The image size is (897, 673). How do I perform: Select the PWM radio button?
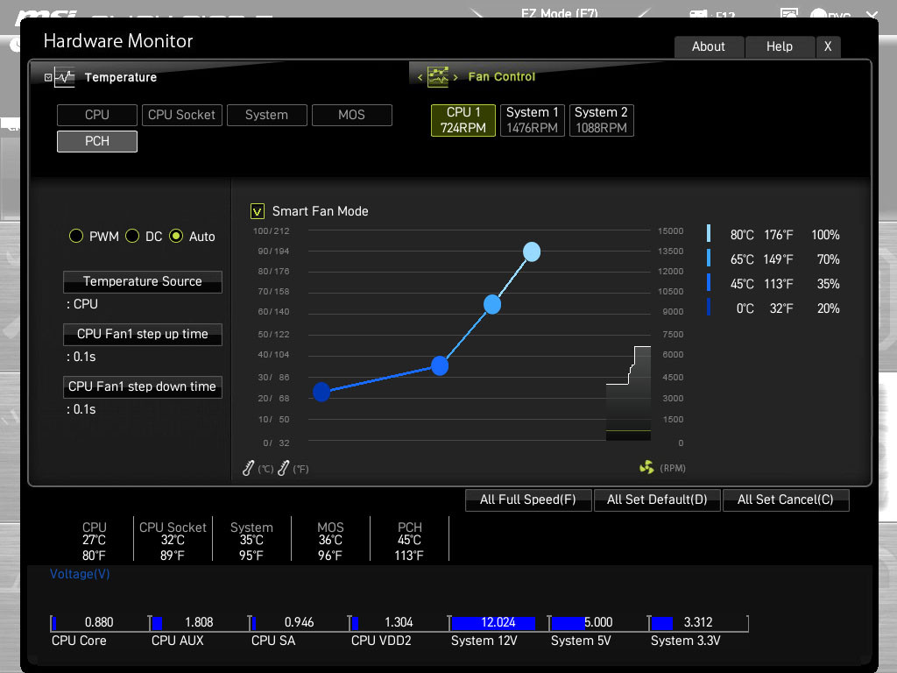(x=76, y=236)
